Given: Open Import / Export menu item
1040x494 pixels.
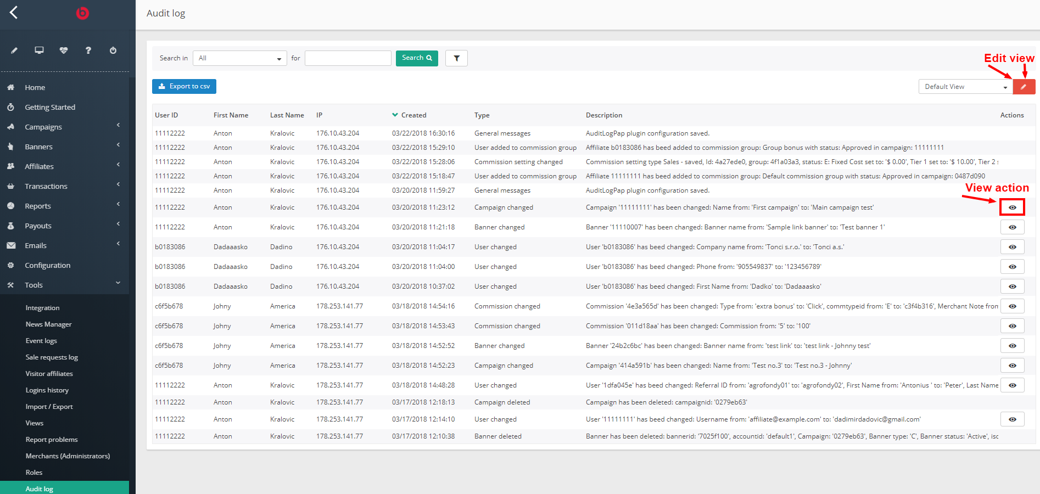Looking at the screenshot, I should (x=49, y=407).
